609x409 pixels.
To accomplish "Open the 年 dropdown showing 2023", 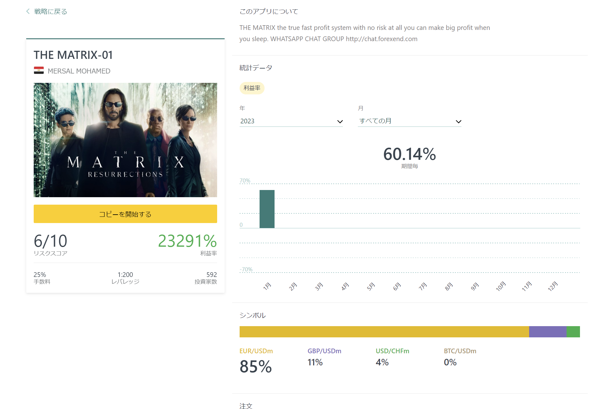I will (291, 121).
